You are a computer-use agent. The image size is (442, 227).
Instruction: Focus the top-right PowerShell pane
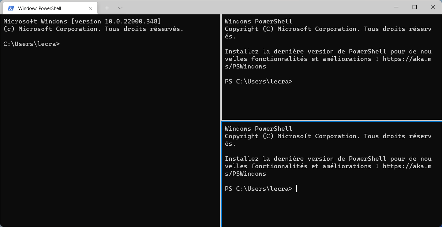[331, 67]
